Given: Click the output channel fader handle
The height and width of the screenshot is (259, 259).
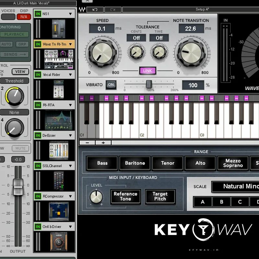Looking at the screenshot, I should tap(18, 187).
